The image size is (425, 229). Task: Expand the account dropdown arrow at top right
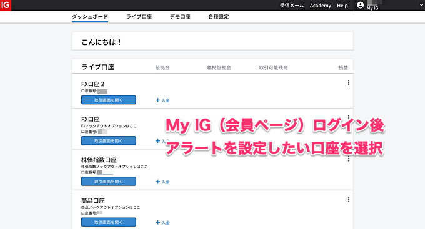pyautogui.click(x=422, y=5)
